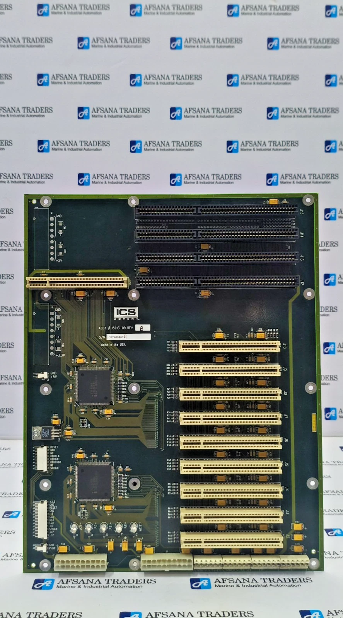
Task: Click the black-centered mounting hole near lower chip
Action: (x=134, y=483)
